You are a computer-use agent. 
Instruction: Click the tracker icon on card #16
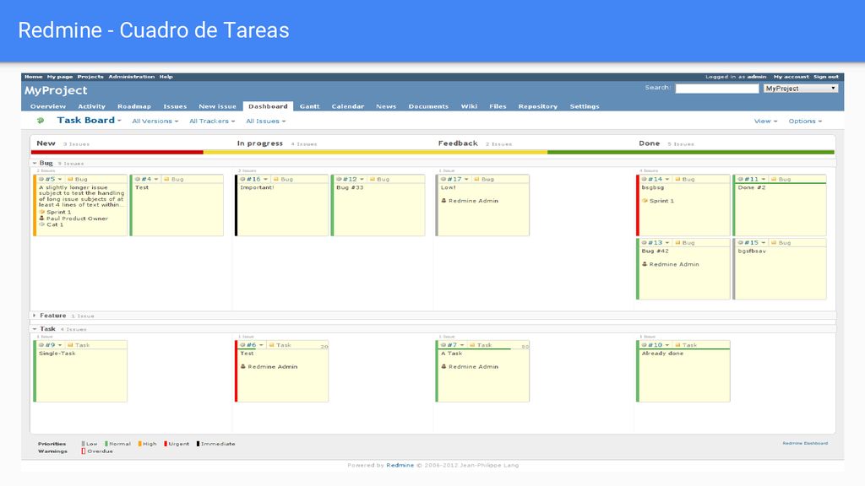[x=276, y=179]
